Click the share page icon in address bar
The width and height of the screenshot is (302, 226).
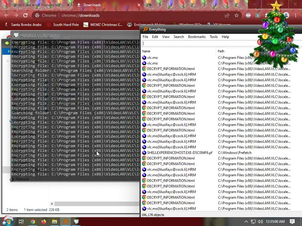[227, 15]
